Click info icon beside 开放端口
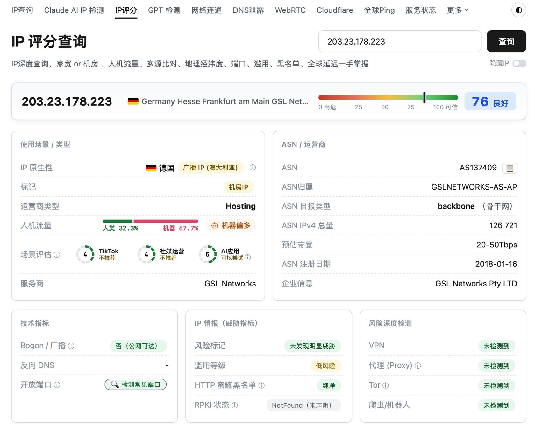Screen dimensions: 535x428 tap(57, 385)
